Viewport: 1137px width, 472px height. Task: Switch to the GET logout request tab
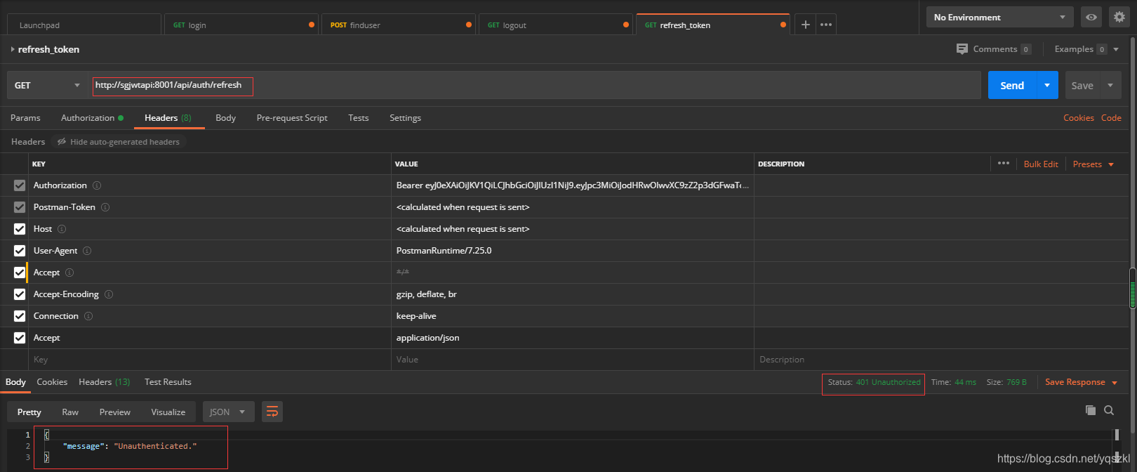click(555, 25)
